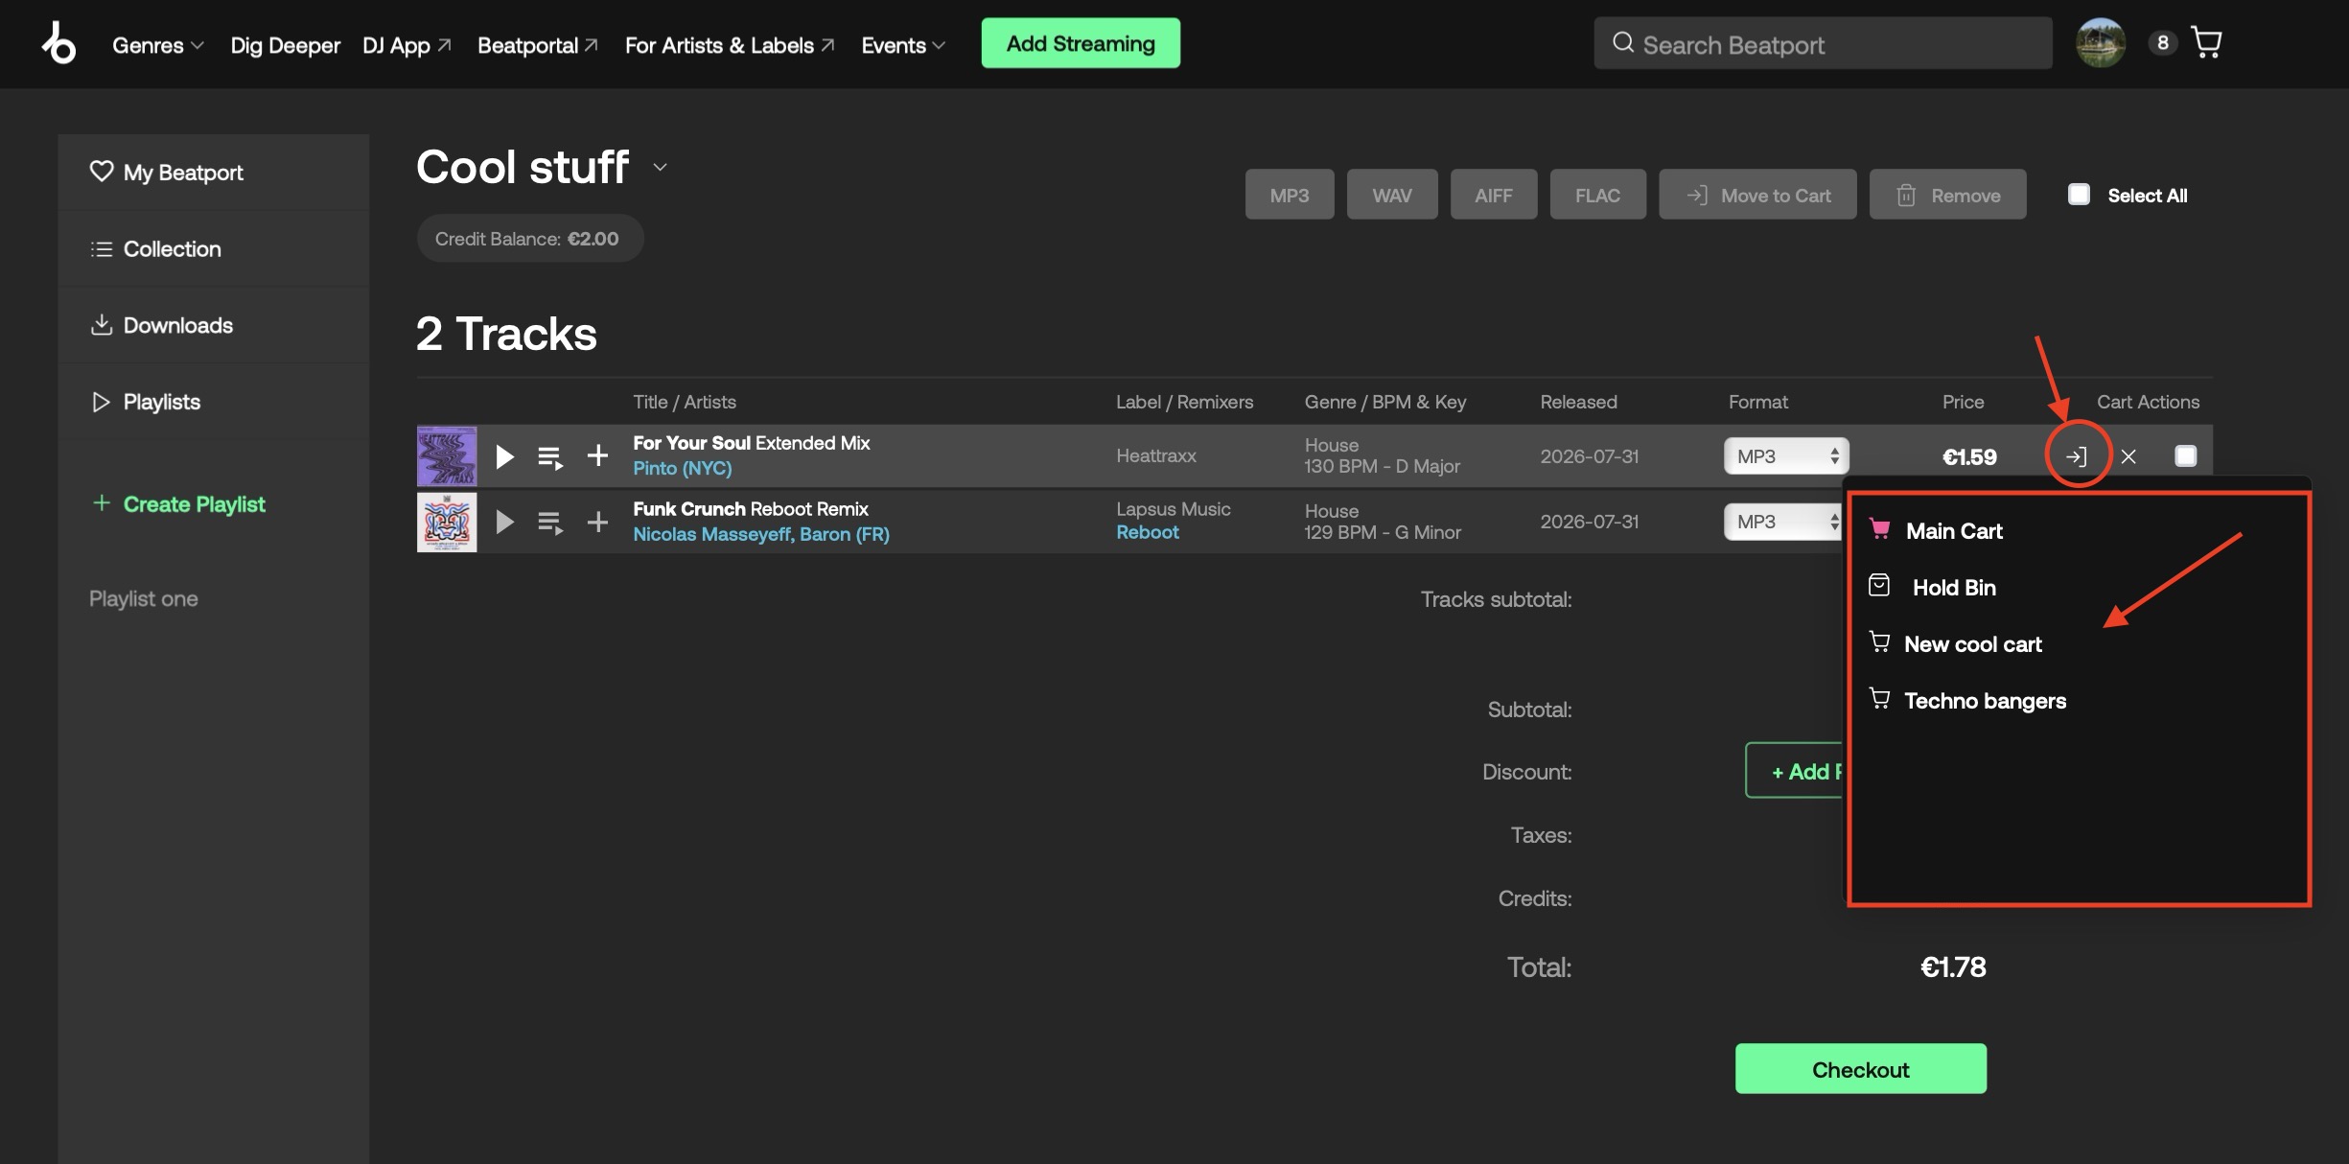2349x1164 pixels.
Task: Expand the Genres menu
Action: pos(158,45)
